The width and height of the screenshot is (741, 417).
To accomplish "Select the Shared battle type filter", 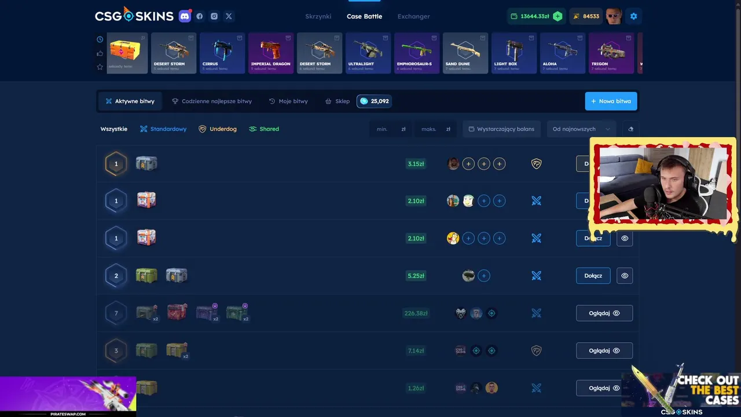I will pyautogui.click(x=264, y=129).
